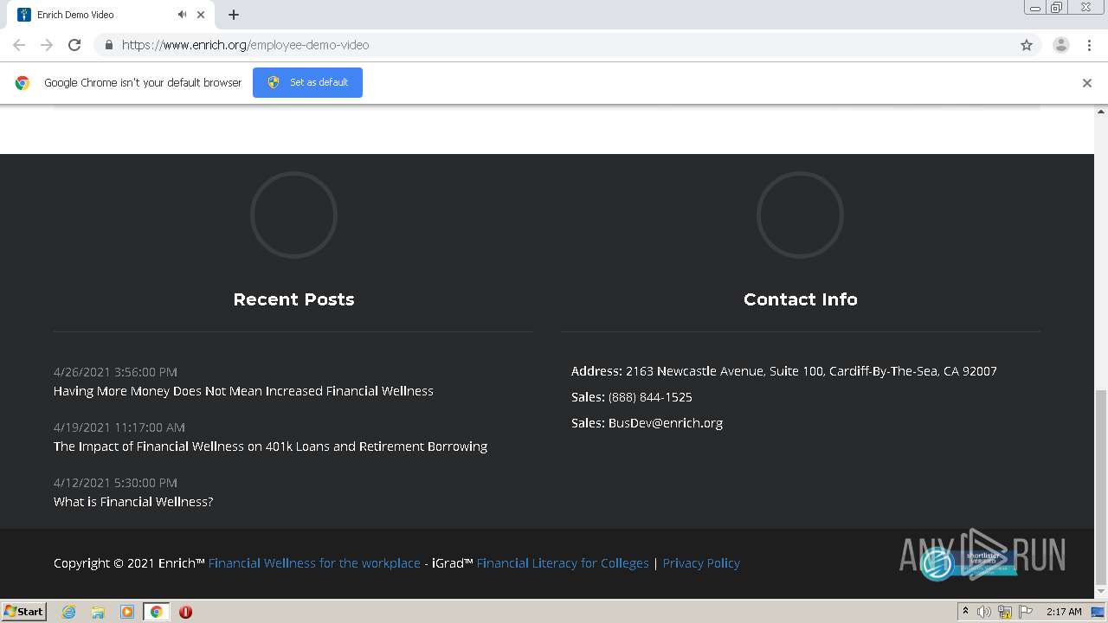
Task: Go back to previous page
Action: point(19,45)
